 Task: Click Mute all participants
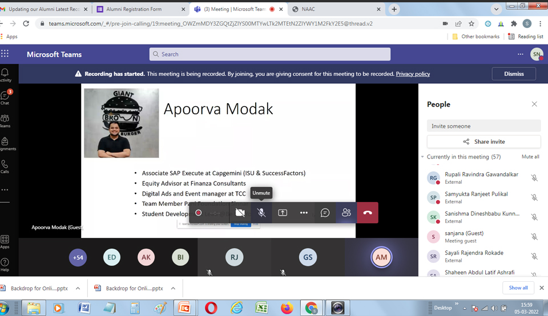click(530, 157)
